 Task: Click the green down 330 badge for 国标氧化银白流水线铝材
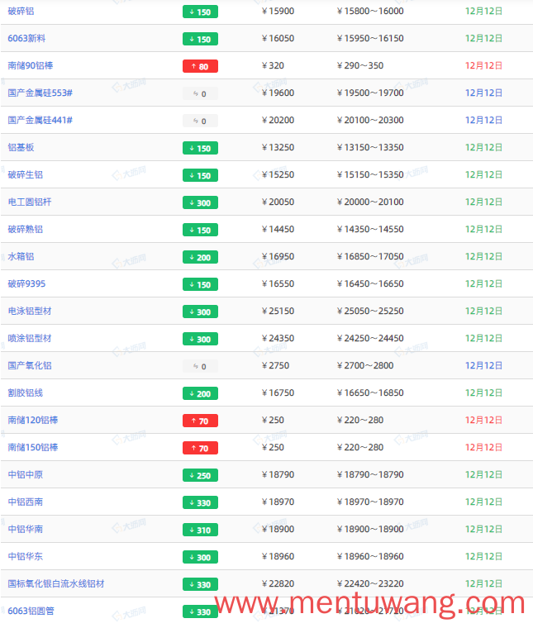[200, 584]
